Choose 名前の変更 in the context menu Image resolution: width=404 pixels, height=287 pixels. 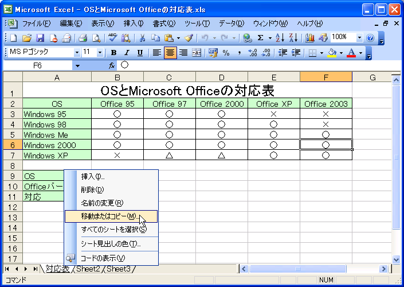pyautogui.click(x=111, y=203)
